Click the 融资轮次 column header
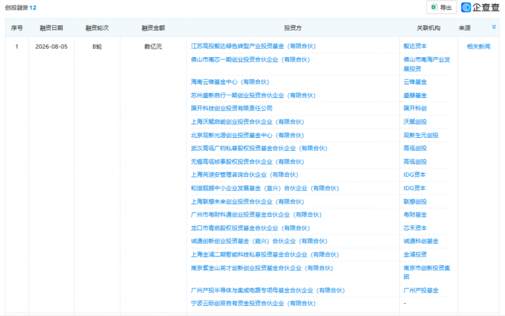Viewport: 505px width, 316px height. pos(97,28)
